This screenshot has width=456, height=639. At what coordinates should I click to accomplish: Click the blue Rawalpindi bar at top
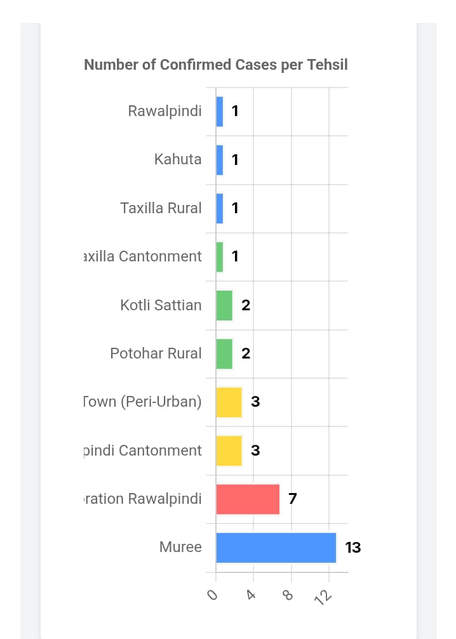(x=220, y=111)
